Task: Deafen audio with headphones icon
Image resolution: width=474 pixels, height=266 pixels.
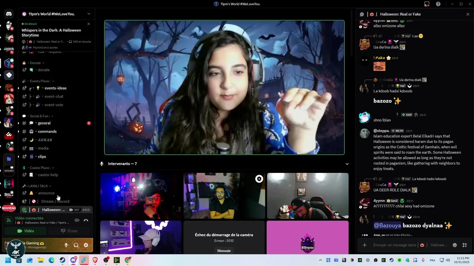Action: pyautogui.click(x=76, y=245)
